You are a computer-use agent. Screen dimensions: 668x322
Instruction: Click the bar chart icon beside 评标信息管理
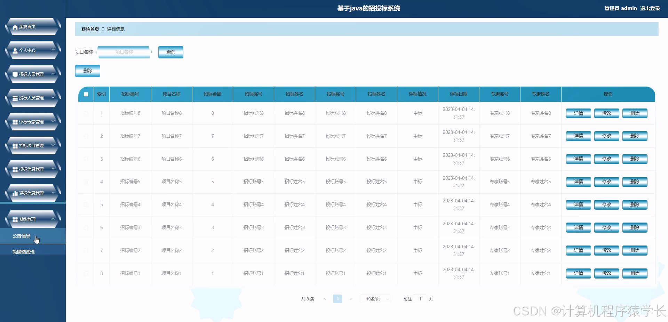[x=15, y=193]
